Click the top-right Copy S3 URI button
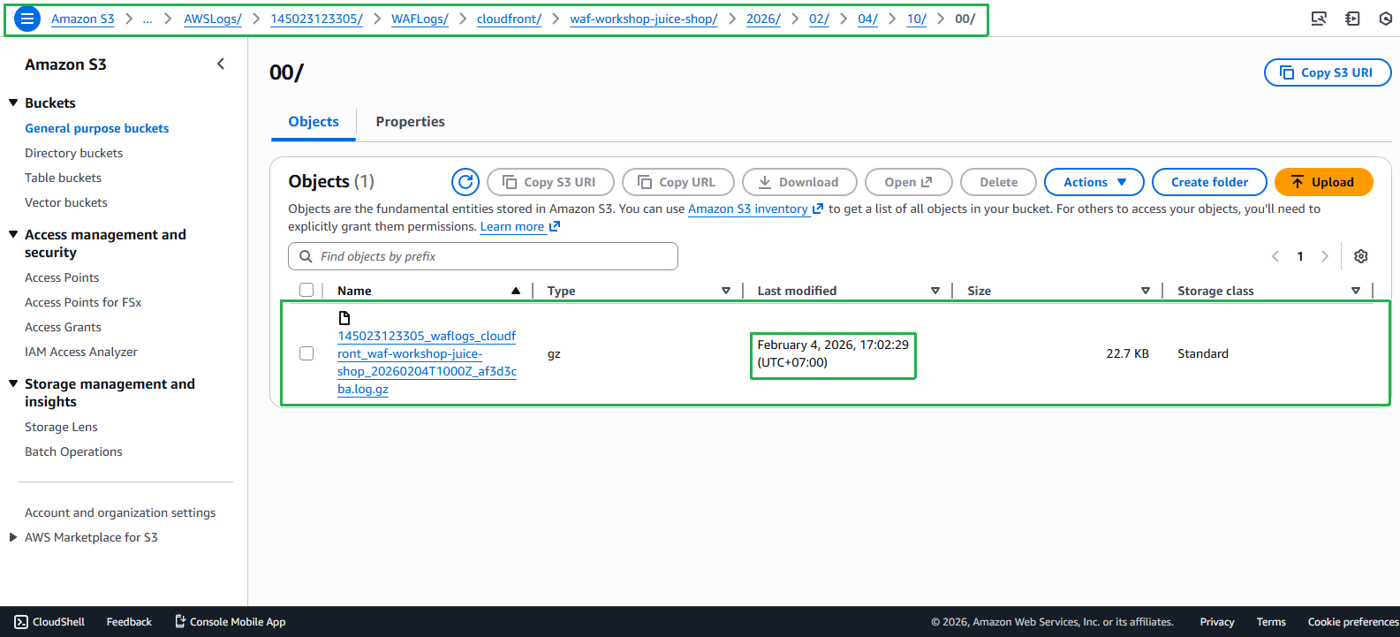1400x637 pixels. point(1328,72)
